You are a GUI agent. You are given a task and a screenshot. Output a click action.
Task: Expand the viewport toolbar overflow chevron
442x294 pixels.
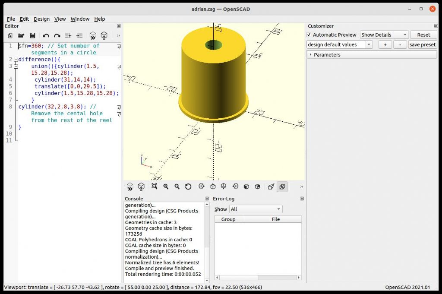click(301, 187)
